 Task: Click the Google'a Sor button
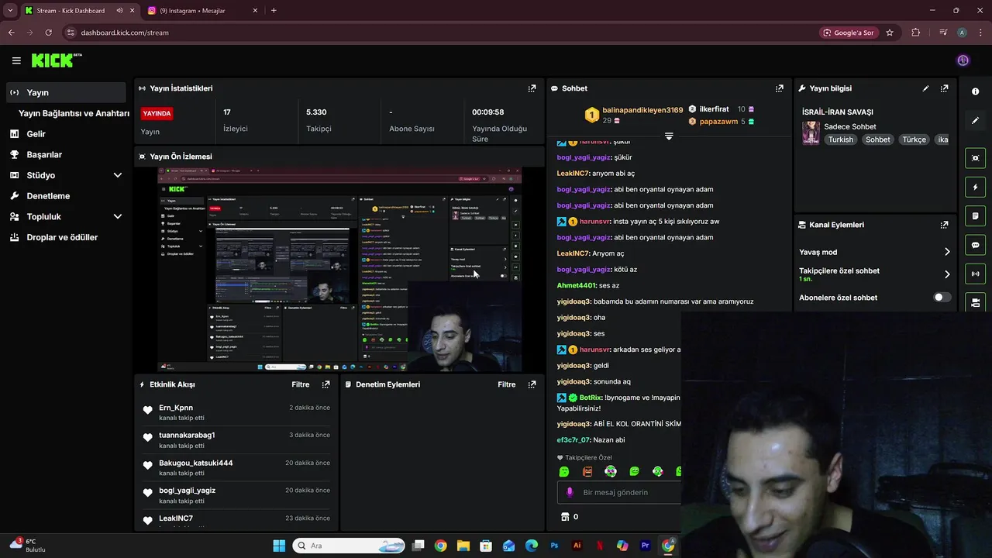pyautogui.click(x=849, y=33)
